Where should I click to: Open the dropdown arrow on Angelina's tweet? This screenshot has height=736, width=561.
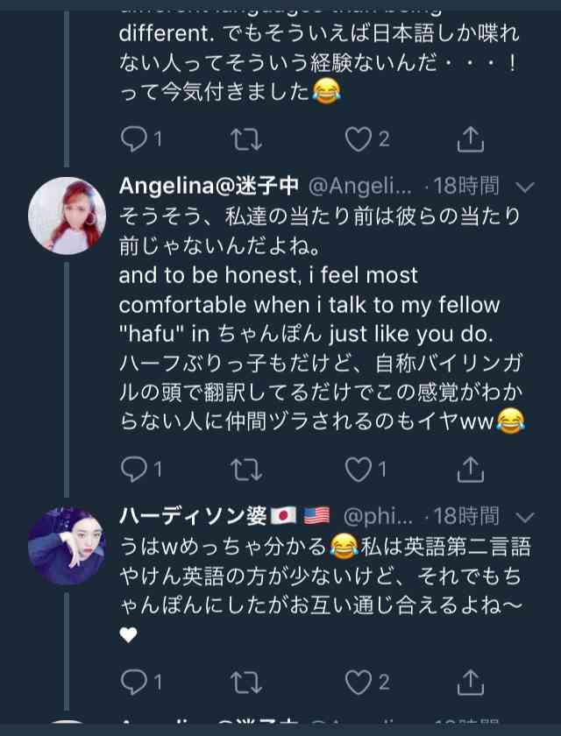coord(525,187)
